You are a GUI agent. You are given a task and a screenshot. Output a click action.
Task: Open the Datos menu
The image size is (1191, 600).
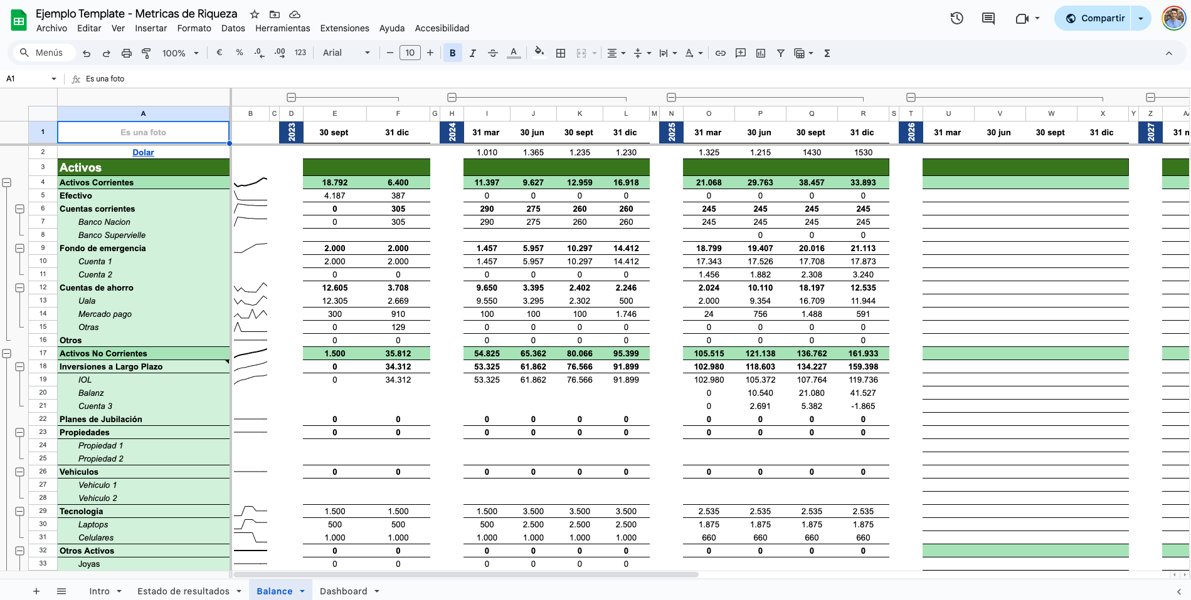pyautogui.click(x=233, y=28)
